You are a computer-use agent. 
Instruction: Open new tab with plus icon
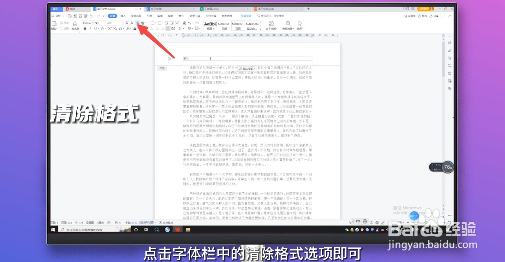[308, 9]
